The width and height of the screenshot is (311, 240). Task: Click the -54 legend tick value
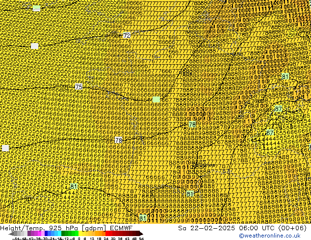coord(16,239)
